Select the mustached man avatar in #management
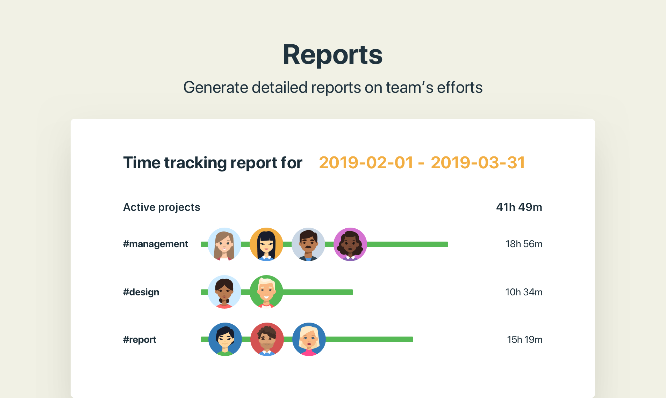The height and width of the screenshot is (398, 666). pyautogui.click(x=309, y=244)
